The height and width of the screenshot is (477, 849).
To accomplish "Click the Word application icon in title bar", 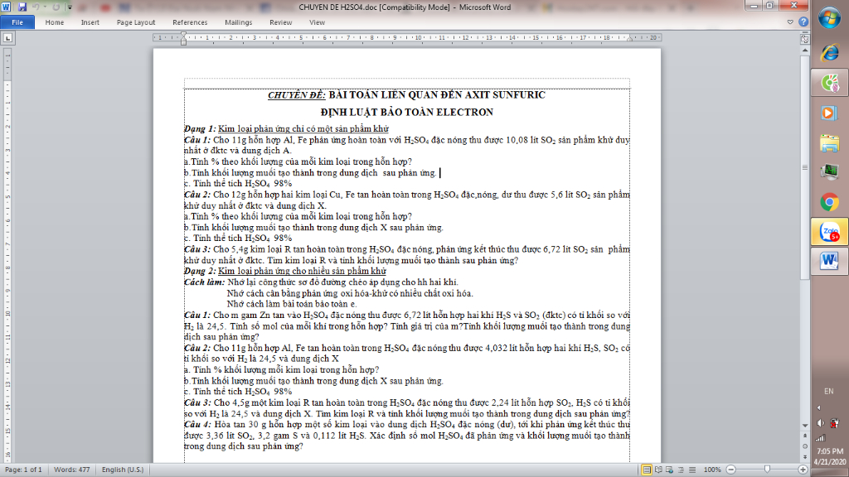I will [x=7, y=7].
